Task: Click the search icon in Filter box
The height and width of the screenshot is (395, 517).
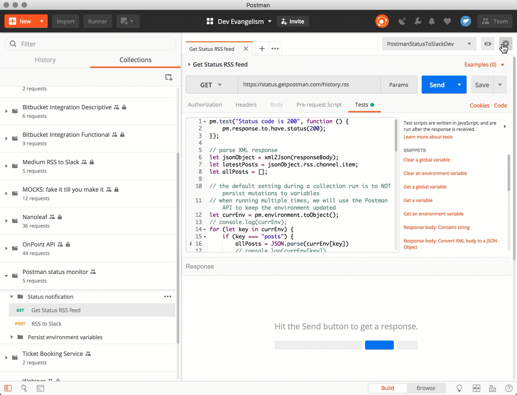Action: click(13, 44)
